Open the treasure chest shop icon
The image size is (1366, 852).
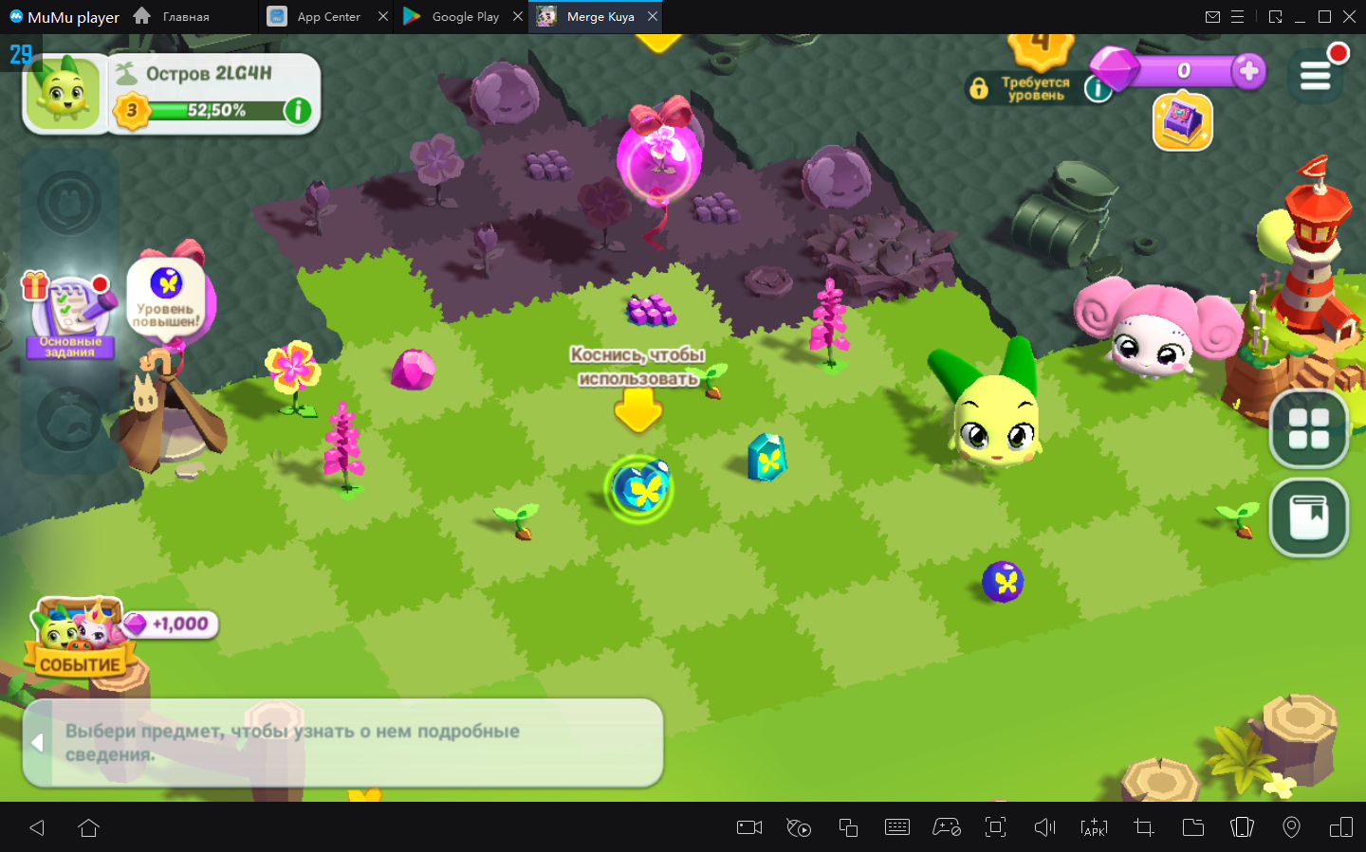pyautogui.click(x=1182, y=122)
